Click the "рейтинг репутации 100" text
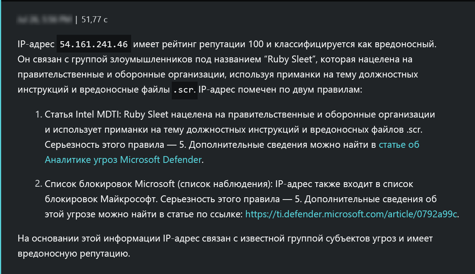The image size is (475, 274). (214, 44)
